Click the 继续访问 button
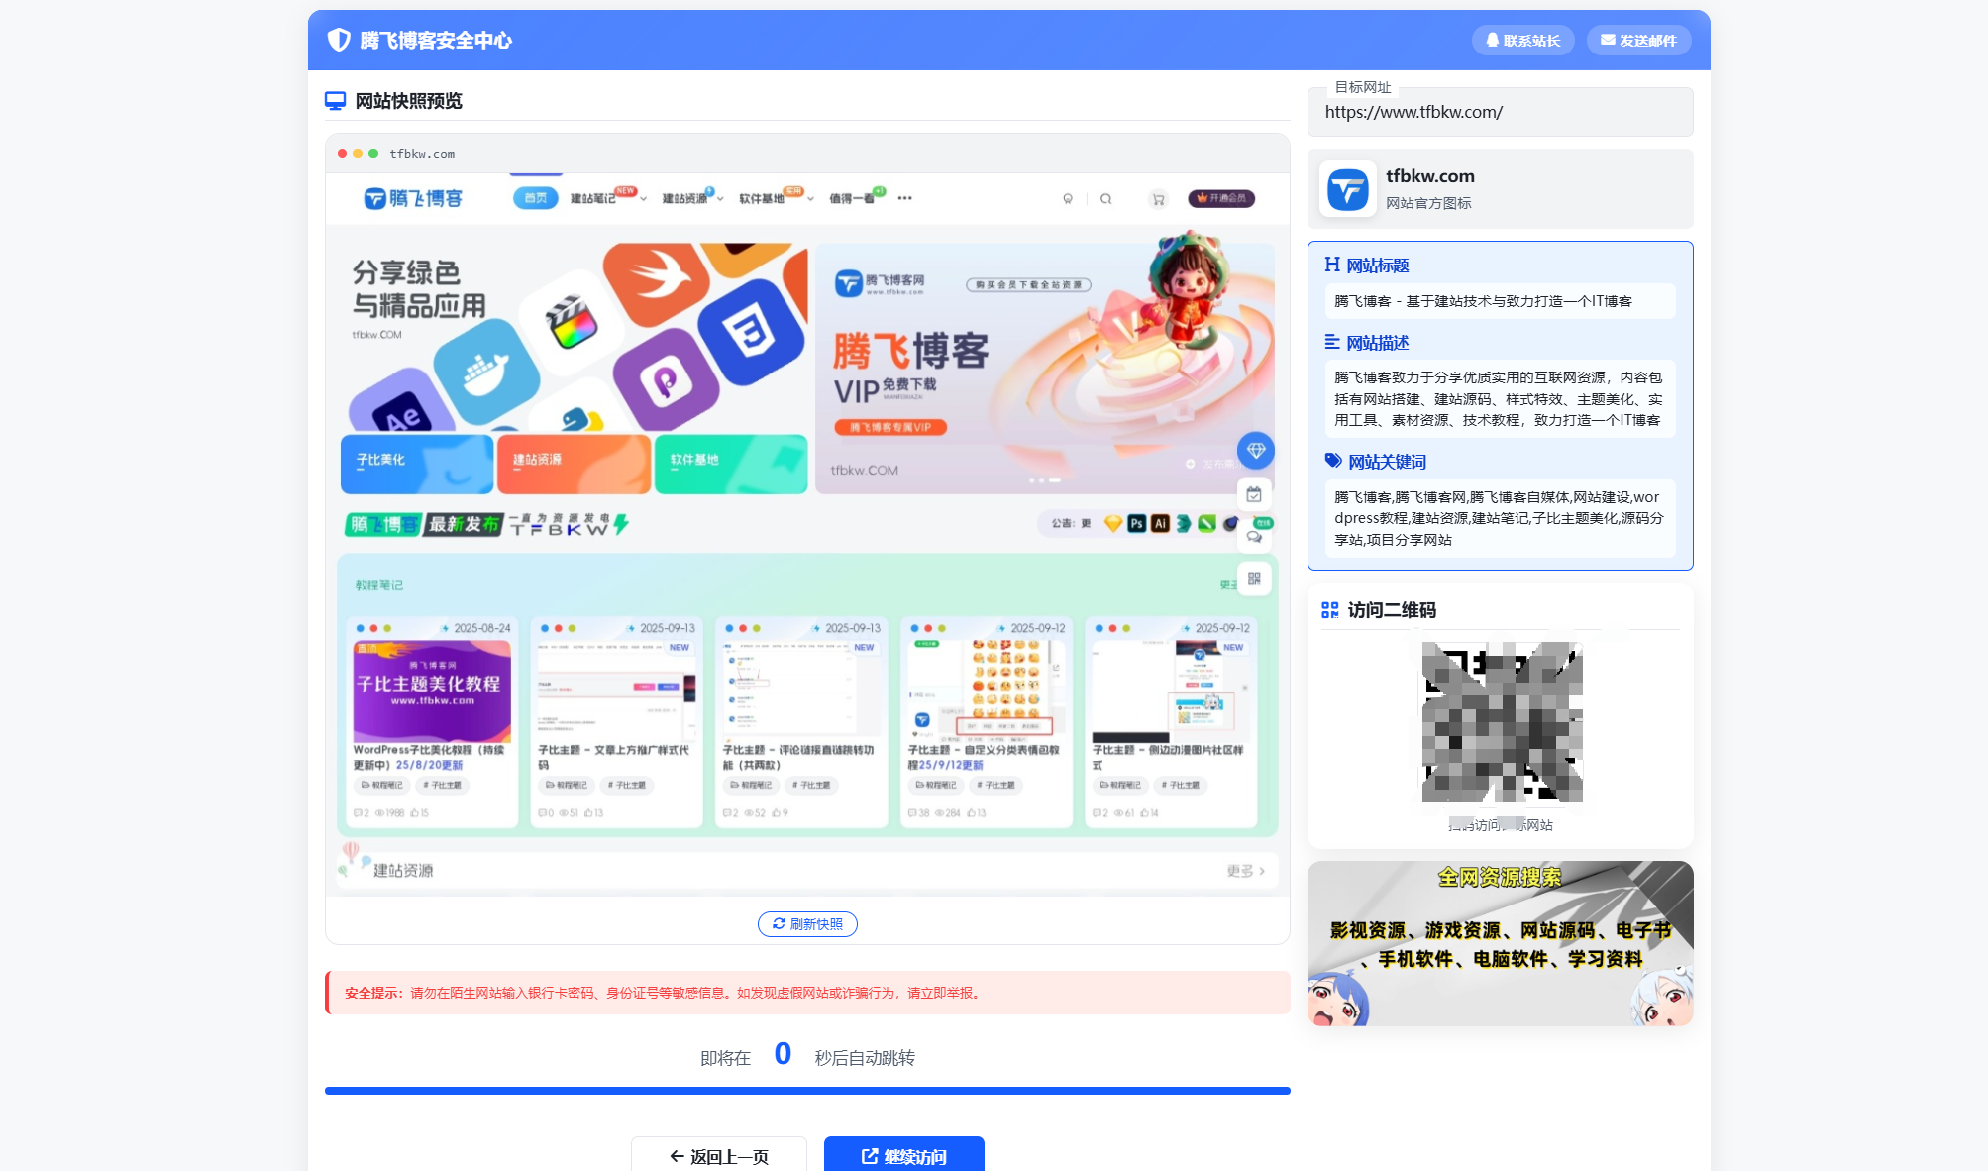 (903, 1155)
